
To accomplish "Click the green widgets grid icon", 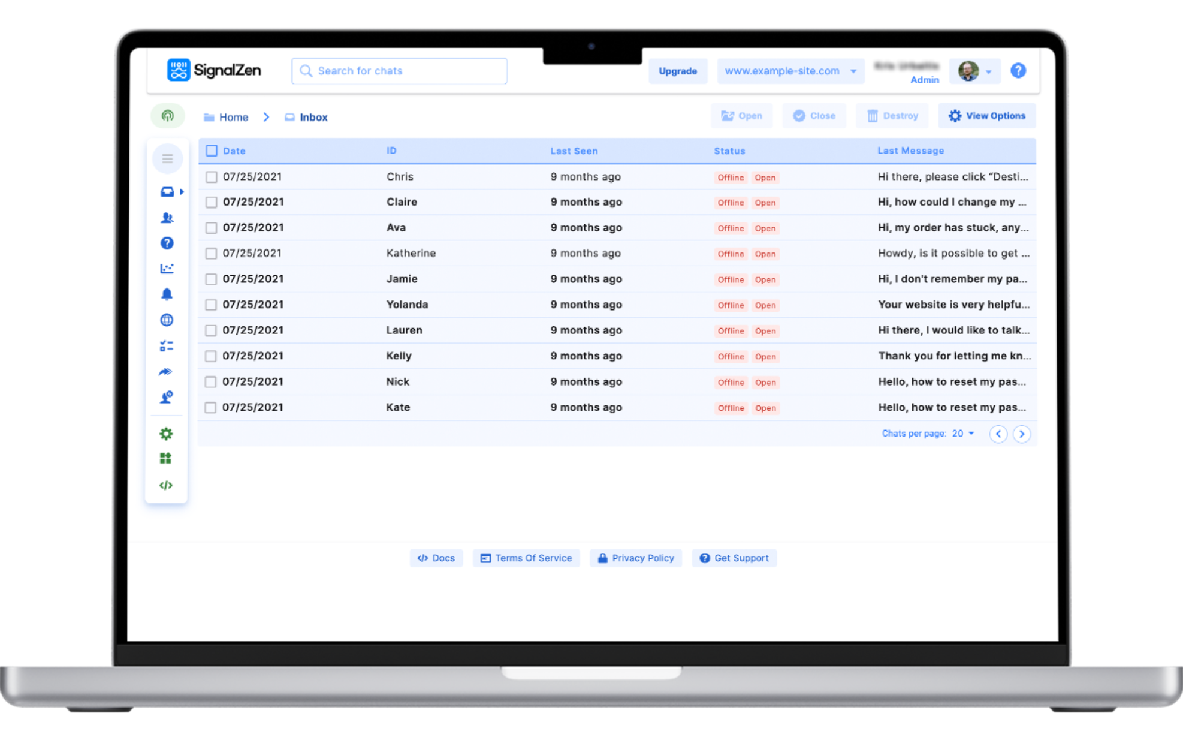I will tap(166, 459).
